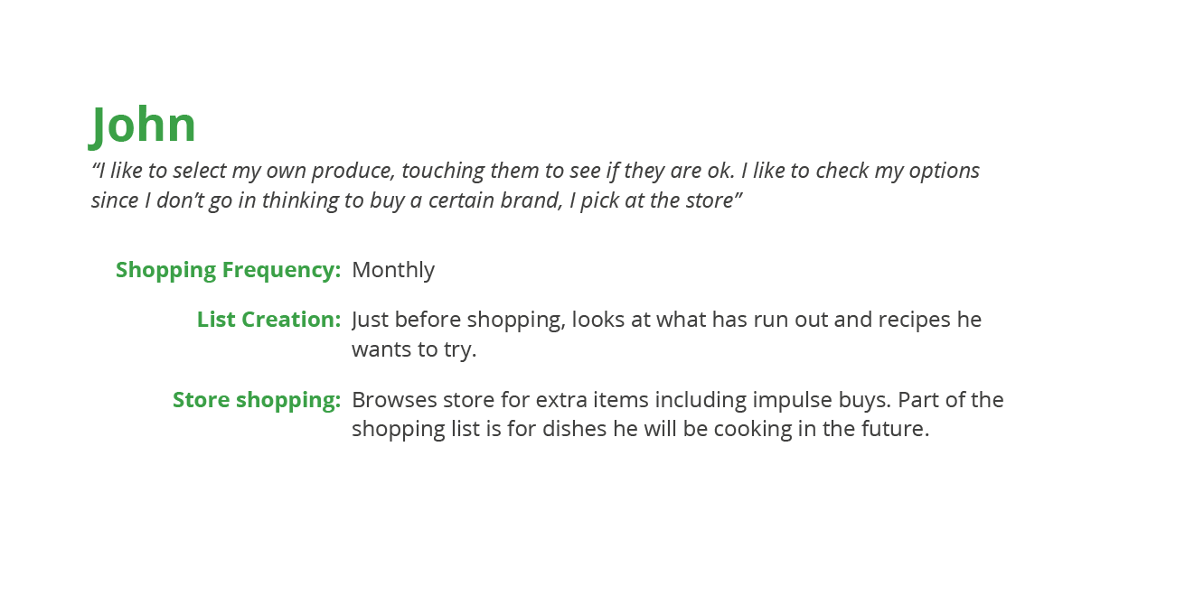Click the word "dishes" in last line
This screenshot has height=614, width=1204.
point(574,429)
